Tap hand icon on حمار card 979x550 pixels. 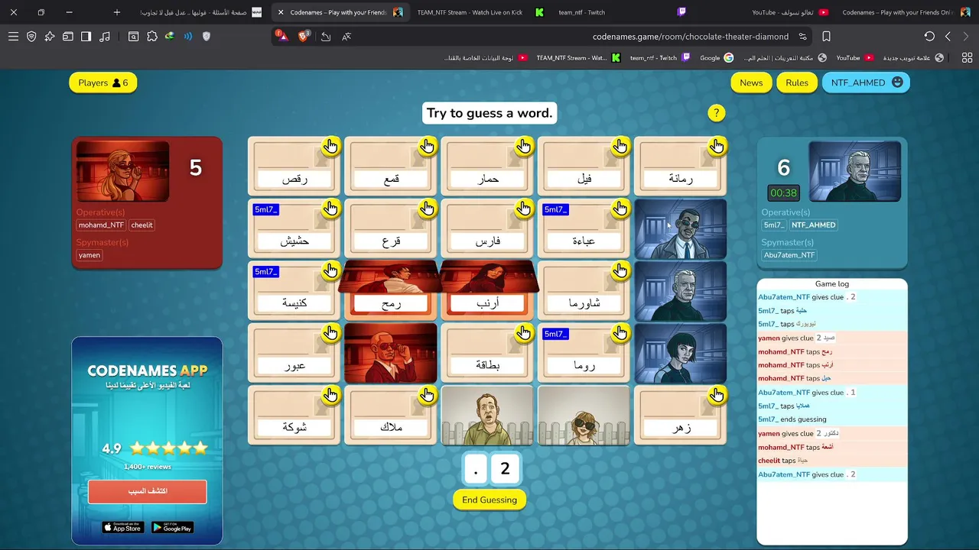click(x=523, y=146)
